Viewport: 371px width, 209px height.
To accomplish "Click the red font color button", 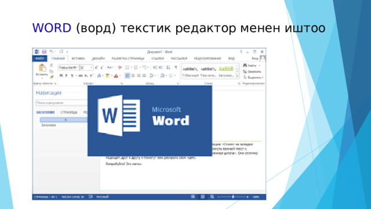I will coord(116,75).
